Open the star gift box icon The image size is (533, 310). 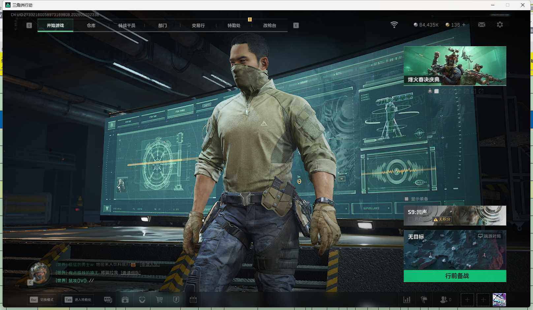tap(125, 299)
